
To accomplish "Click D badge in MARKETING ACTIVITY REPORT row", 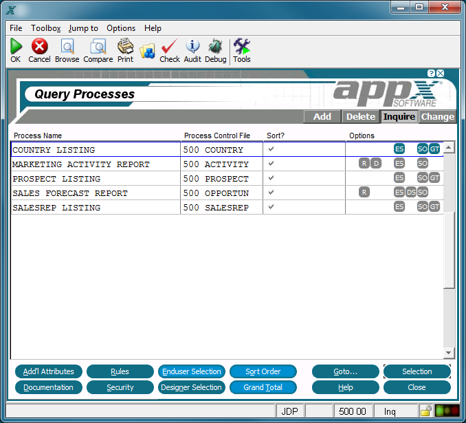I will coord(376,163).
